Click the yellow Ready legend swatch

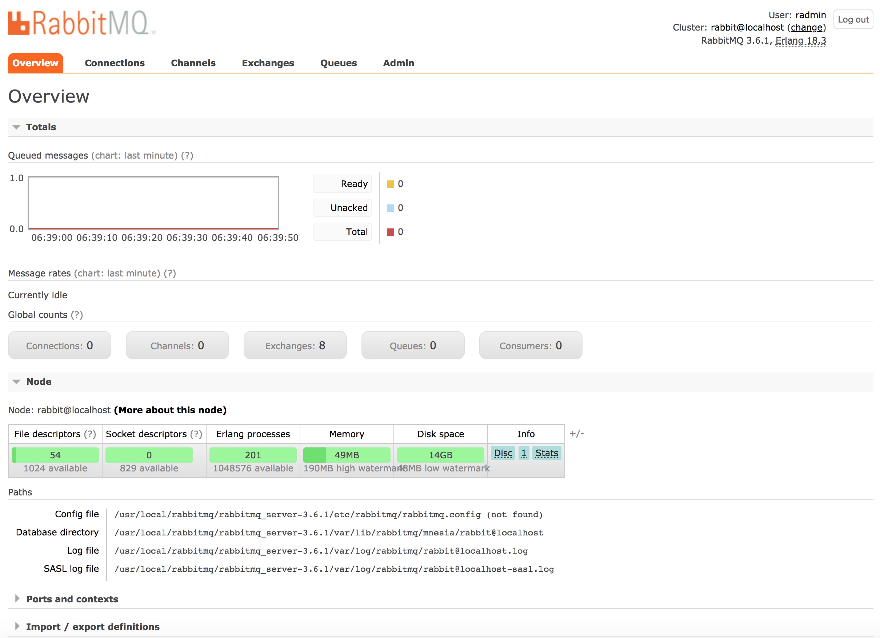tap(390, 184)
